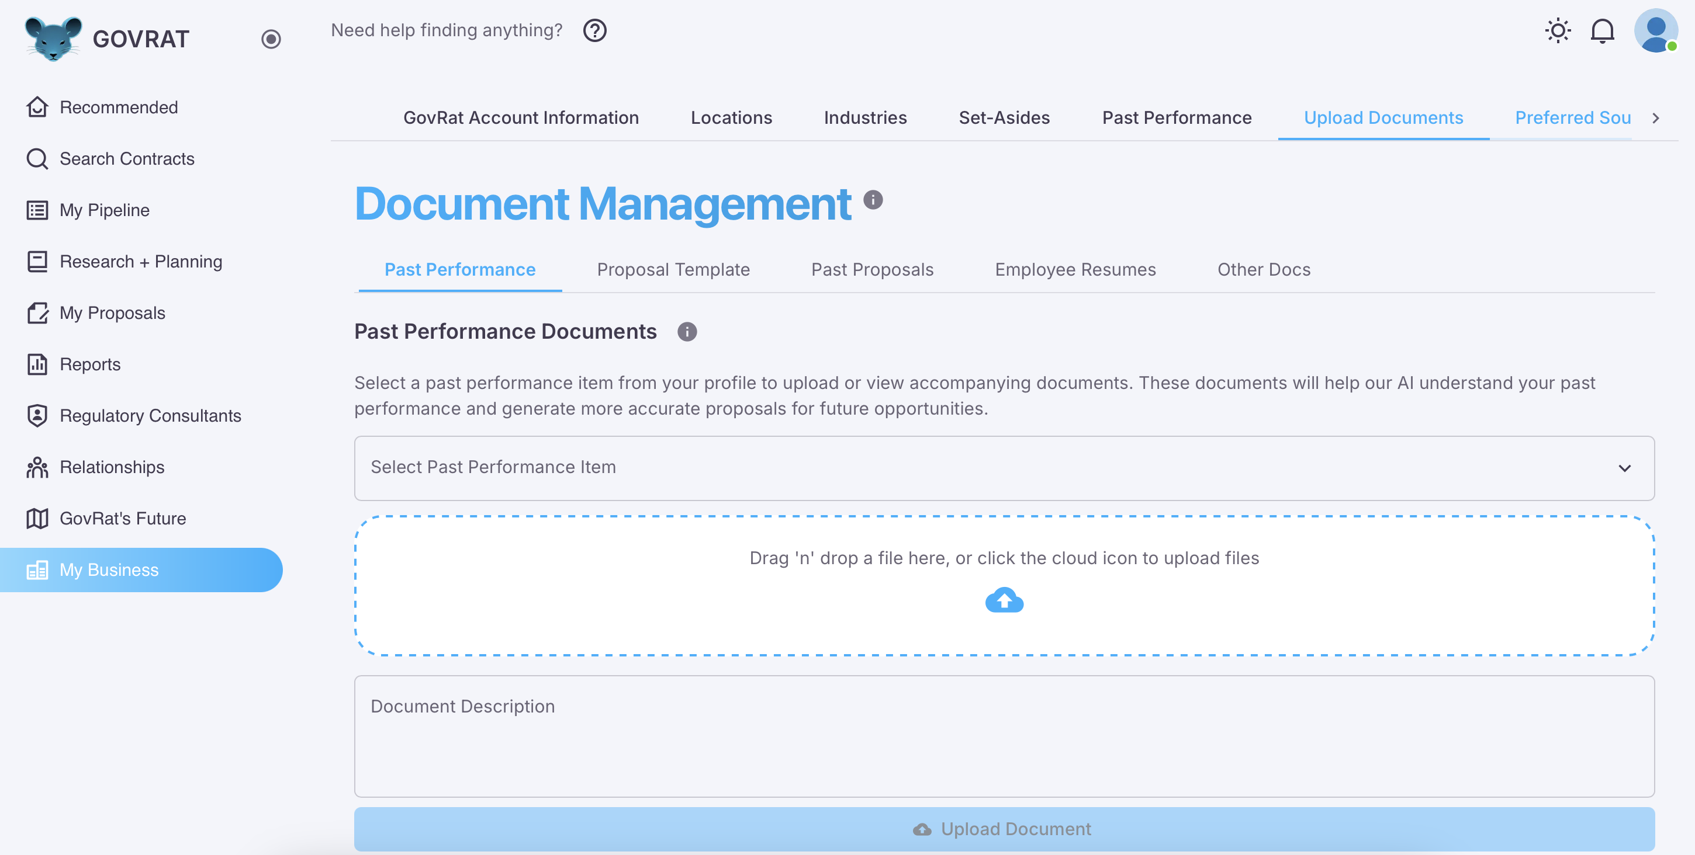Click the cloud upload icon in drop zone
The height and width of the screenshot is (855, 1695).
(x=1004, y=600)
